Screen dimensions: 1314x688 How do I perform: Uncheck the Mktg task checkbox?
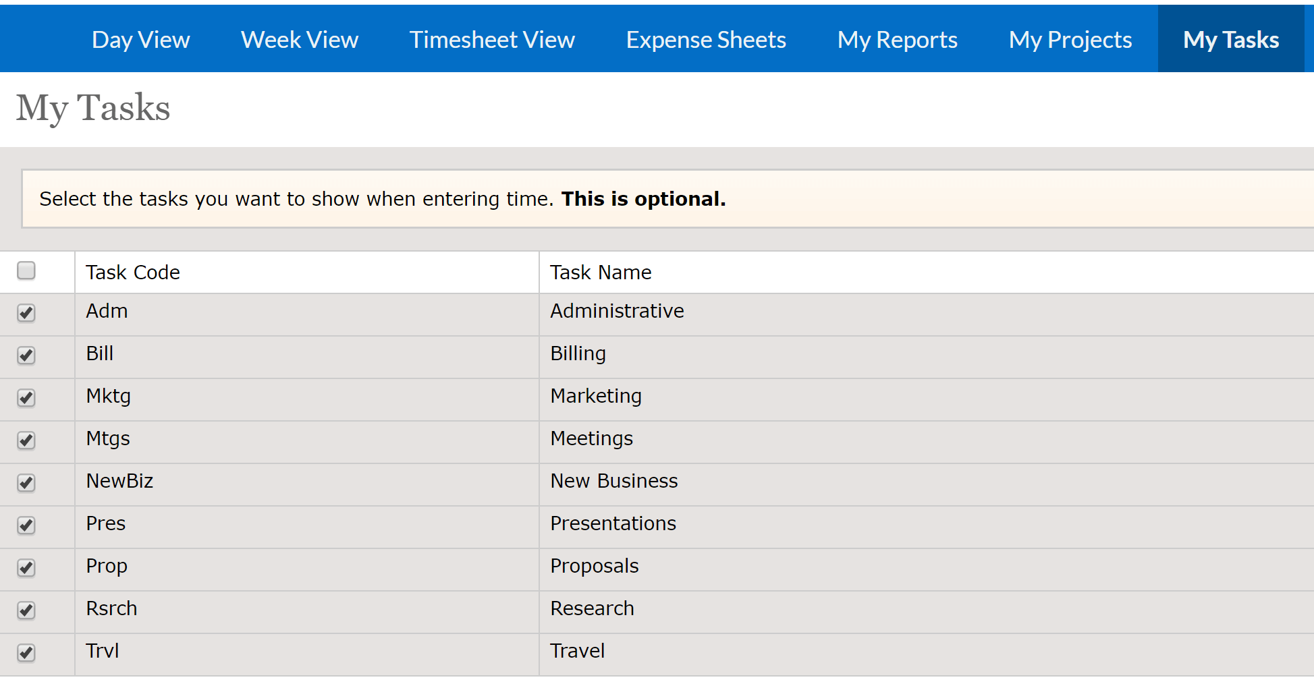click(x=26, y=399)
